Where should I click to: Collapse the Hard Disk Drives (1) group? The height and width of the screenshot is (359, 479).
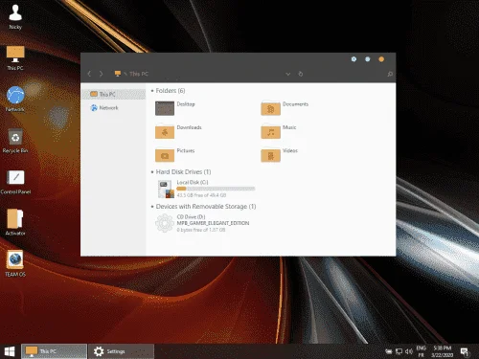(x=152, y=172)
